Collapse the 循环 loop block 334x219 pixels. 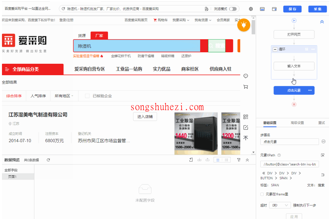click(x=275, y=49)
